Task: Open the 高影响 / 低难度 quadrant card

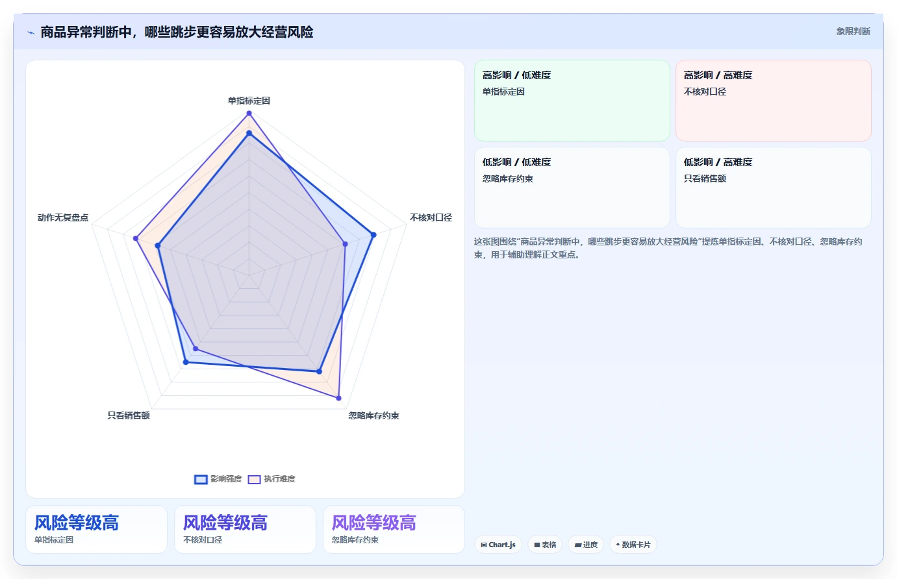Action: click(x=572, y=101)
